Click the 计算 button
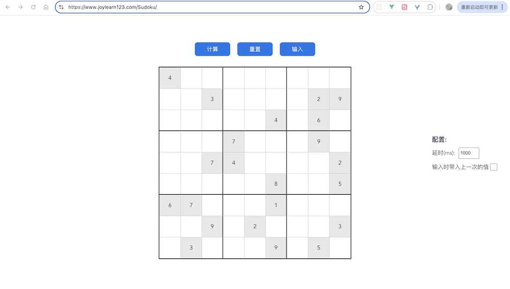510x289 pixels. [x=212, y=49]
